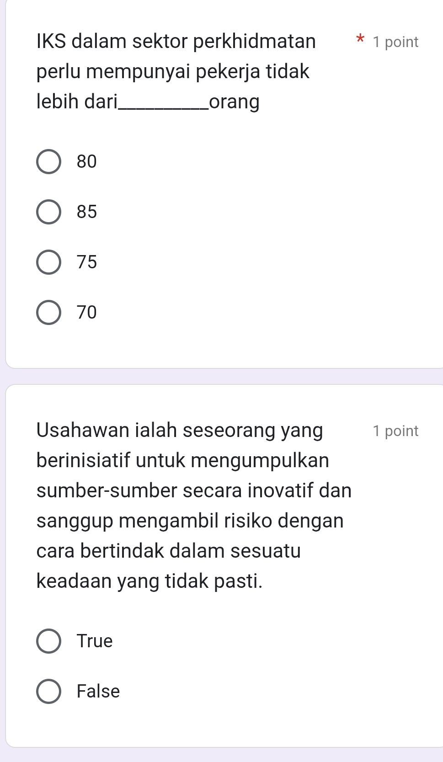Click the "False" option label text

[98, 692]
